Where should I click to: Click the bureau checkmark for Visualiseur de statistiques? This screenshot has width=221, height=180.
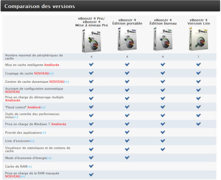tap(163, 149)
